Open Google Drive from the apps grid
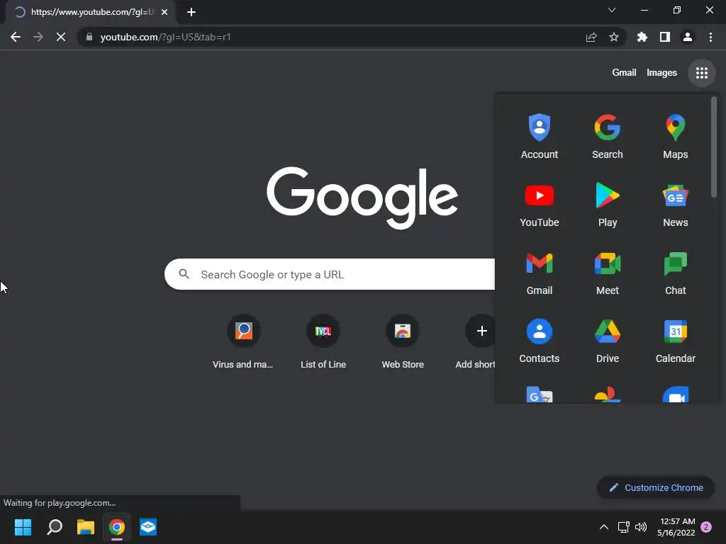726x544 pixels. 607,341
